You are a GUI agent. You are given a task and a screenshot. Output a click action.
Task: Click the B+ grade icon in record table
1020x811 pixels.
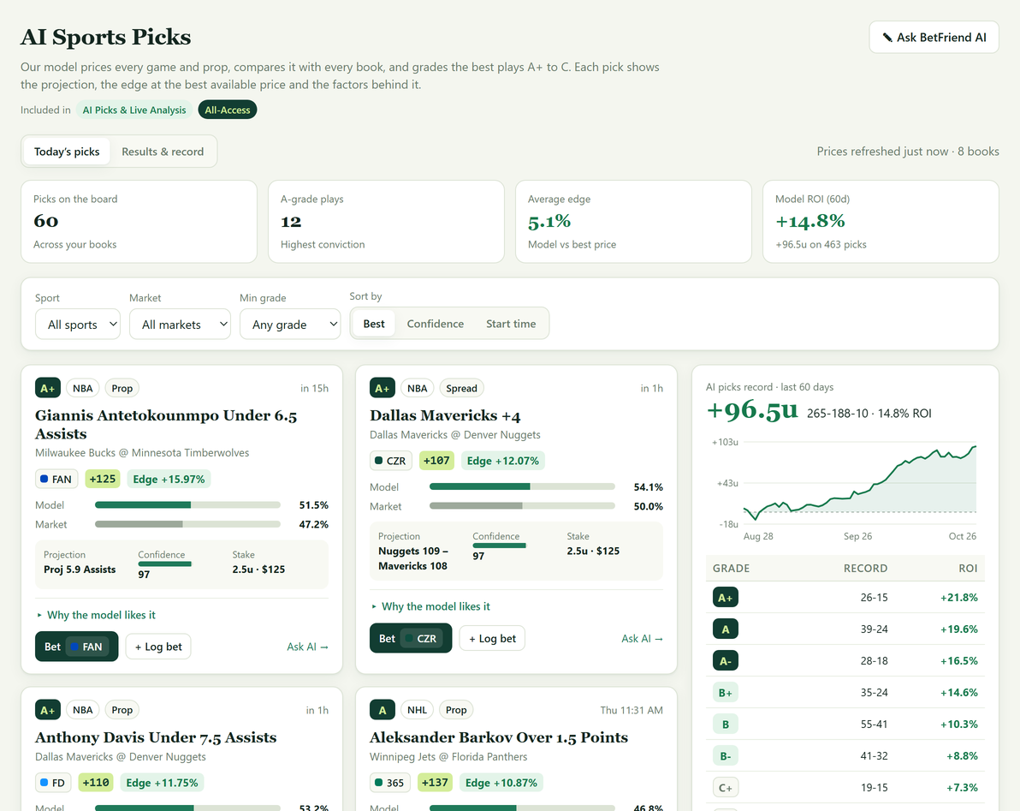[x=726, y=693]
